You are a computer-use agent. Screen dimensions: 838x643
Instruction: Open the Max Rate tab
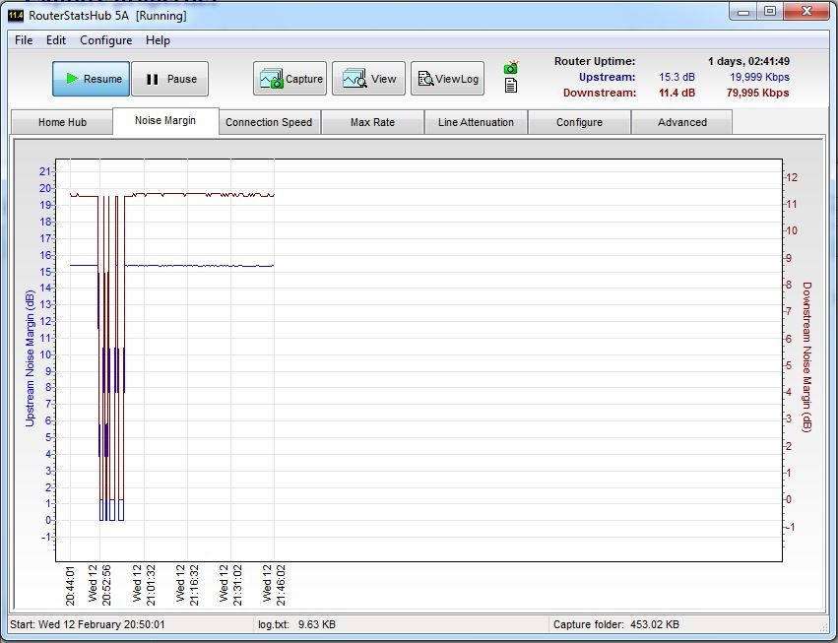click(x=372, y=122)
